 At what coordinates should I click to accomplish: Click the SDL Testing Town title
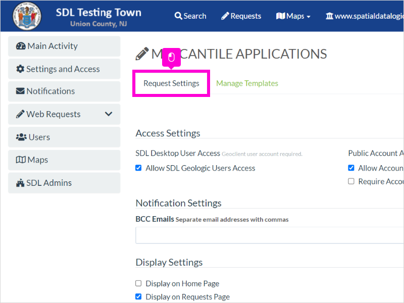pos(98,12)
